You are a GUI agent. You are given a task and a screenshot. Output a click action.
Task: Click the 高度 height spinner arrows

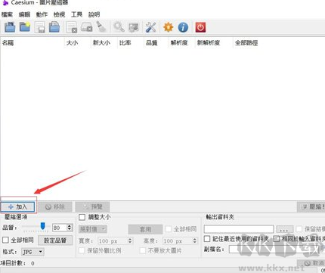(x=195, y=240)
